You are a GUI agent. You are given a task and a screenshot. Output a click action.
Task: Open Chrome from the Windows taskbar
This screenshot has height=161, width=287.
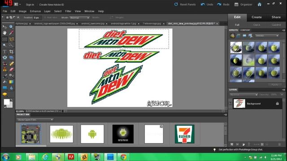(124, 157)
